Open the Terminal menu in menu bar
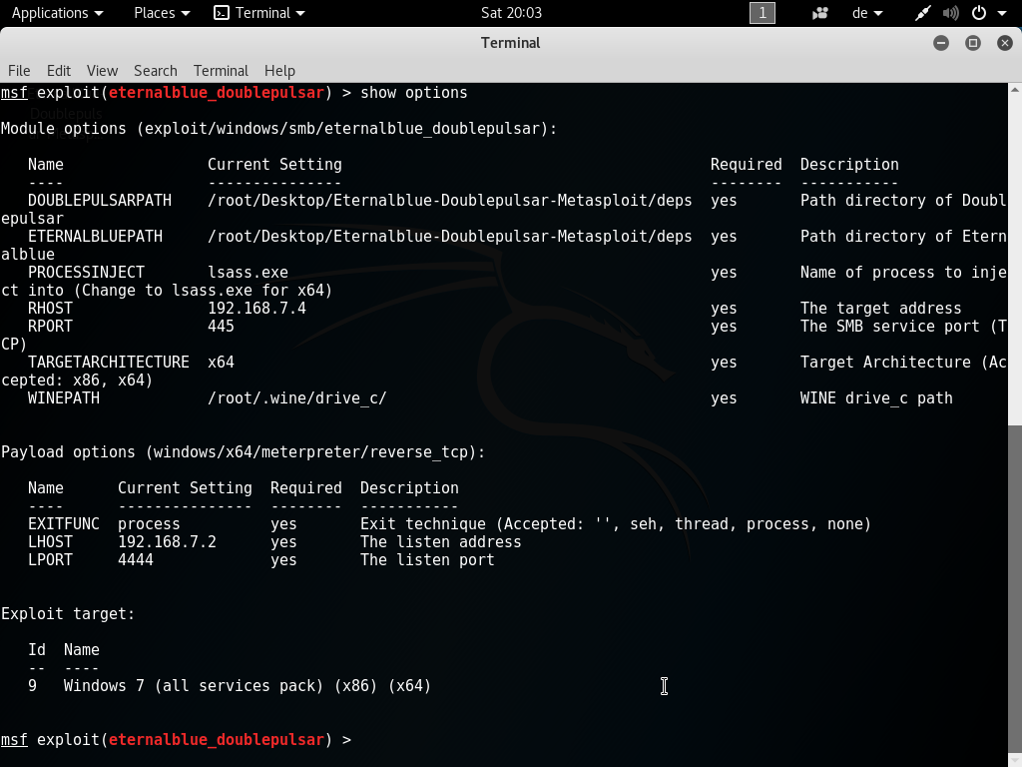The width and height of the screenshot is (1022, 767). coord(221,71)
